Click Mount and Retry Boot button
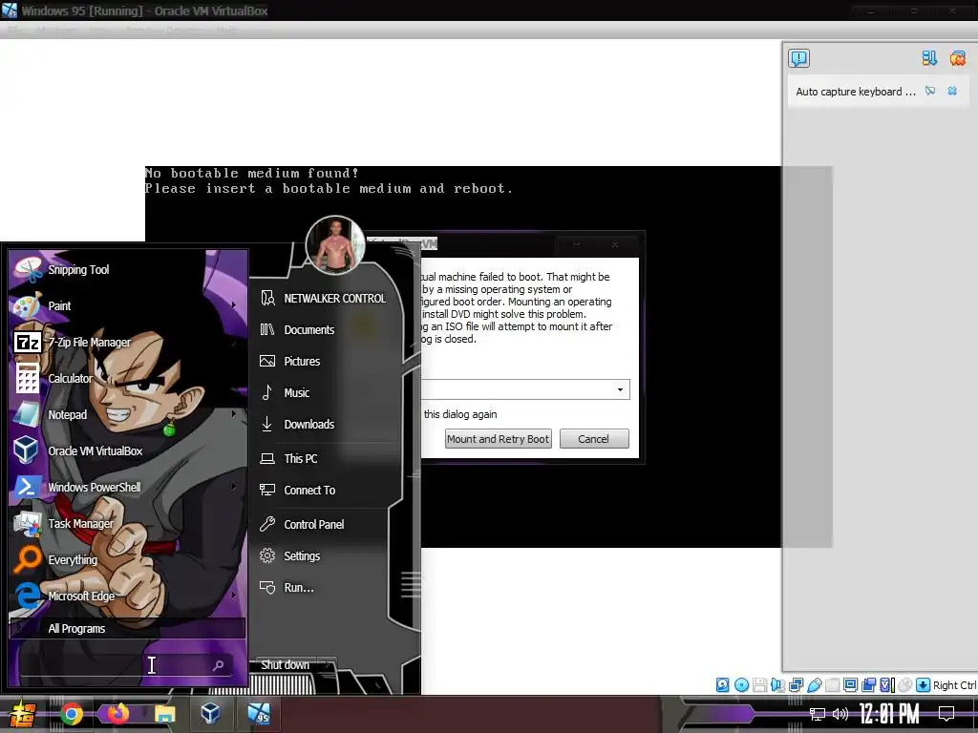 click(x=498, y=439)
